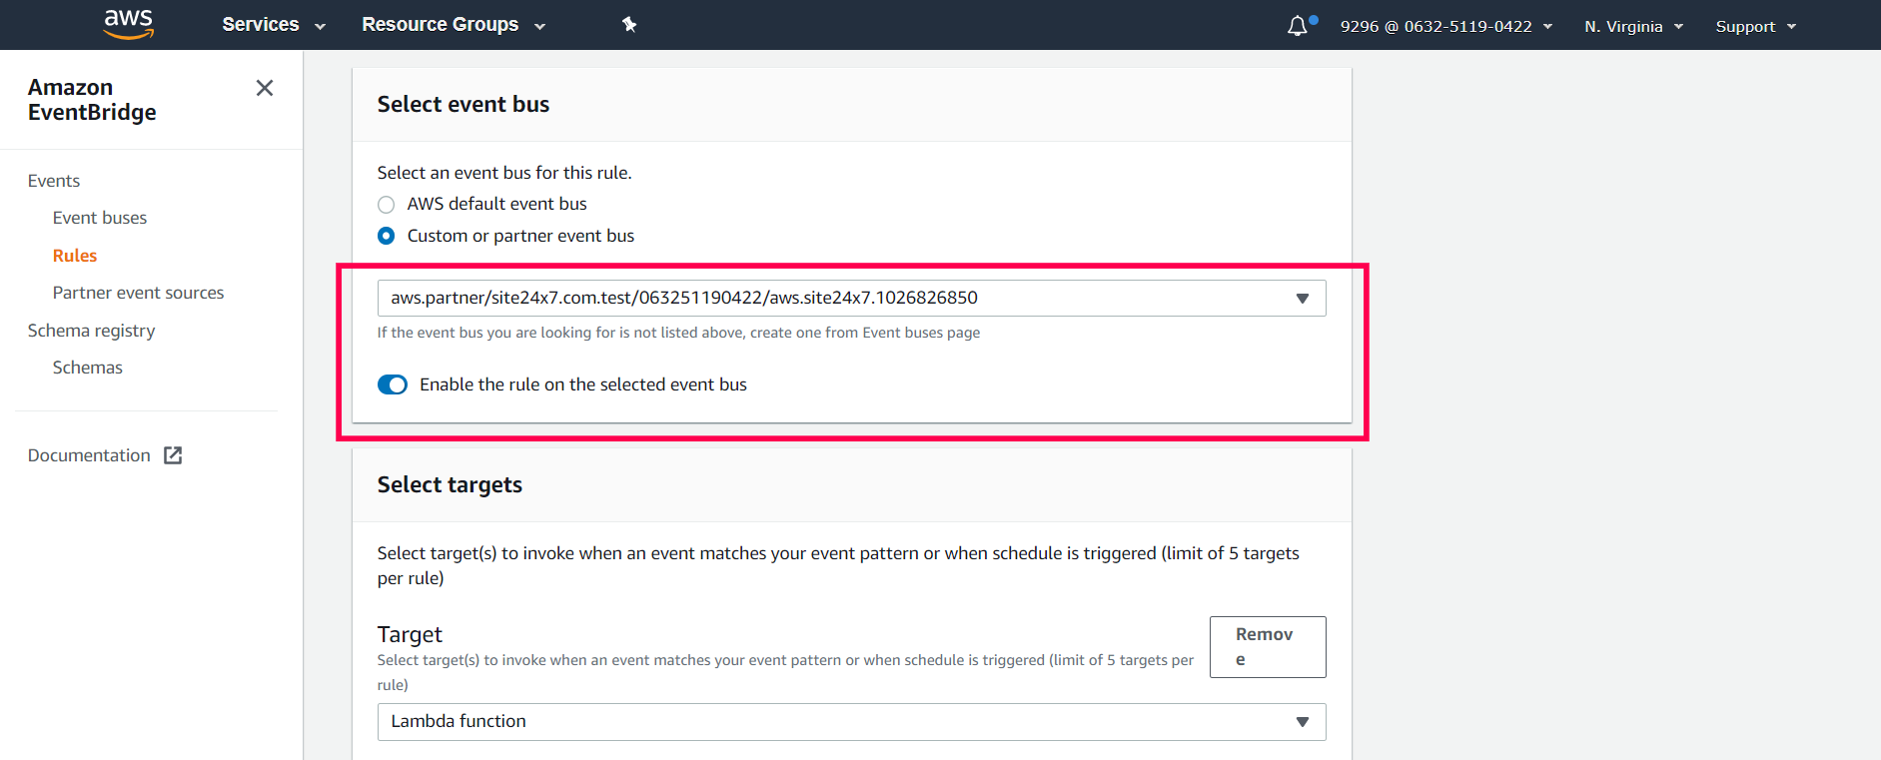Click the AWS logo home icon
The image size is (1881, 760).
(129, 24)
